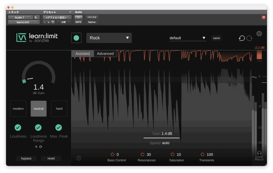This screenshot has height=173, width=273.
Task: Click the undo arrow icon
Action: pos(242,38)
